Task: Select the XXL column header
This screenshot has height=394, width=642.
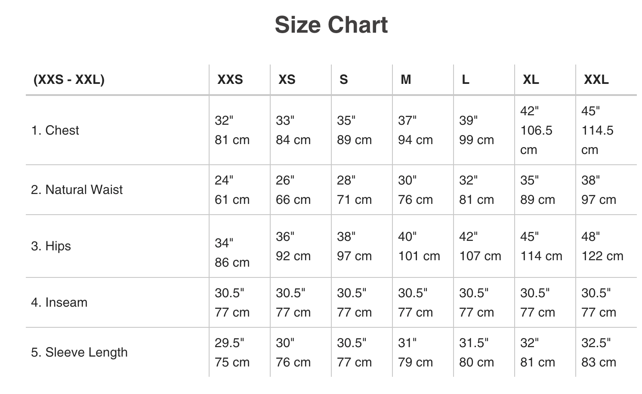Action: [596, 80]
